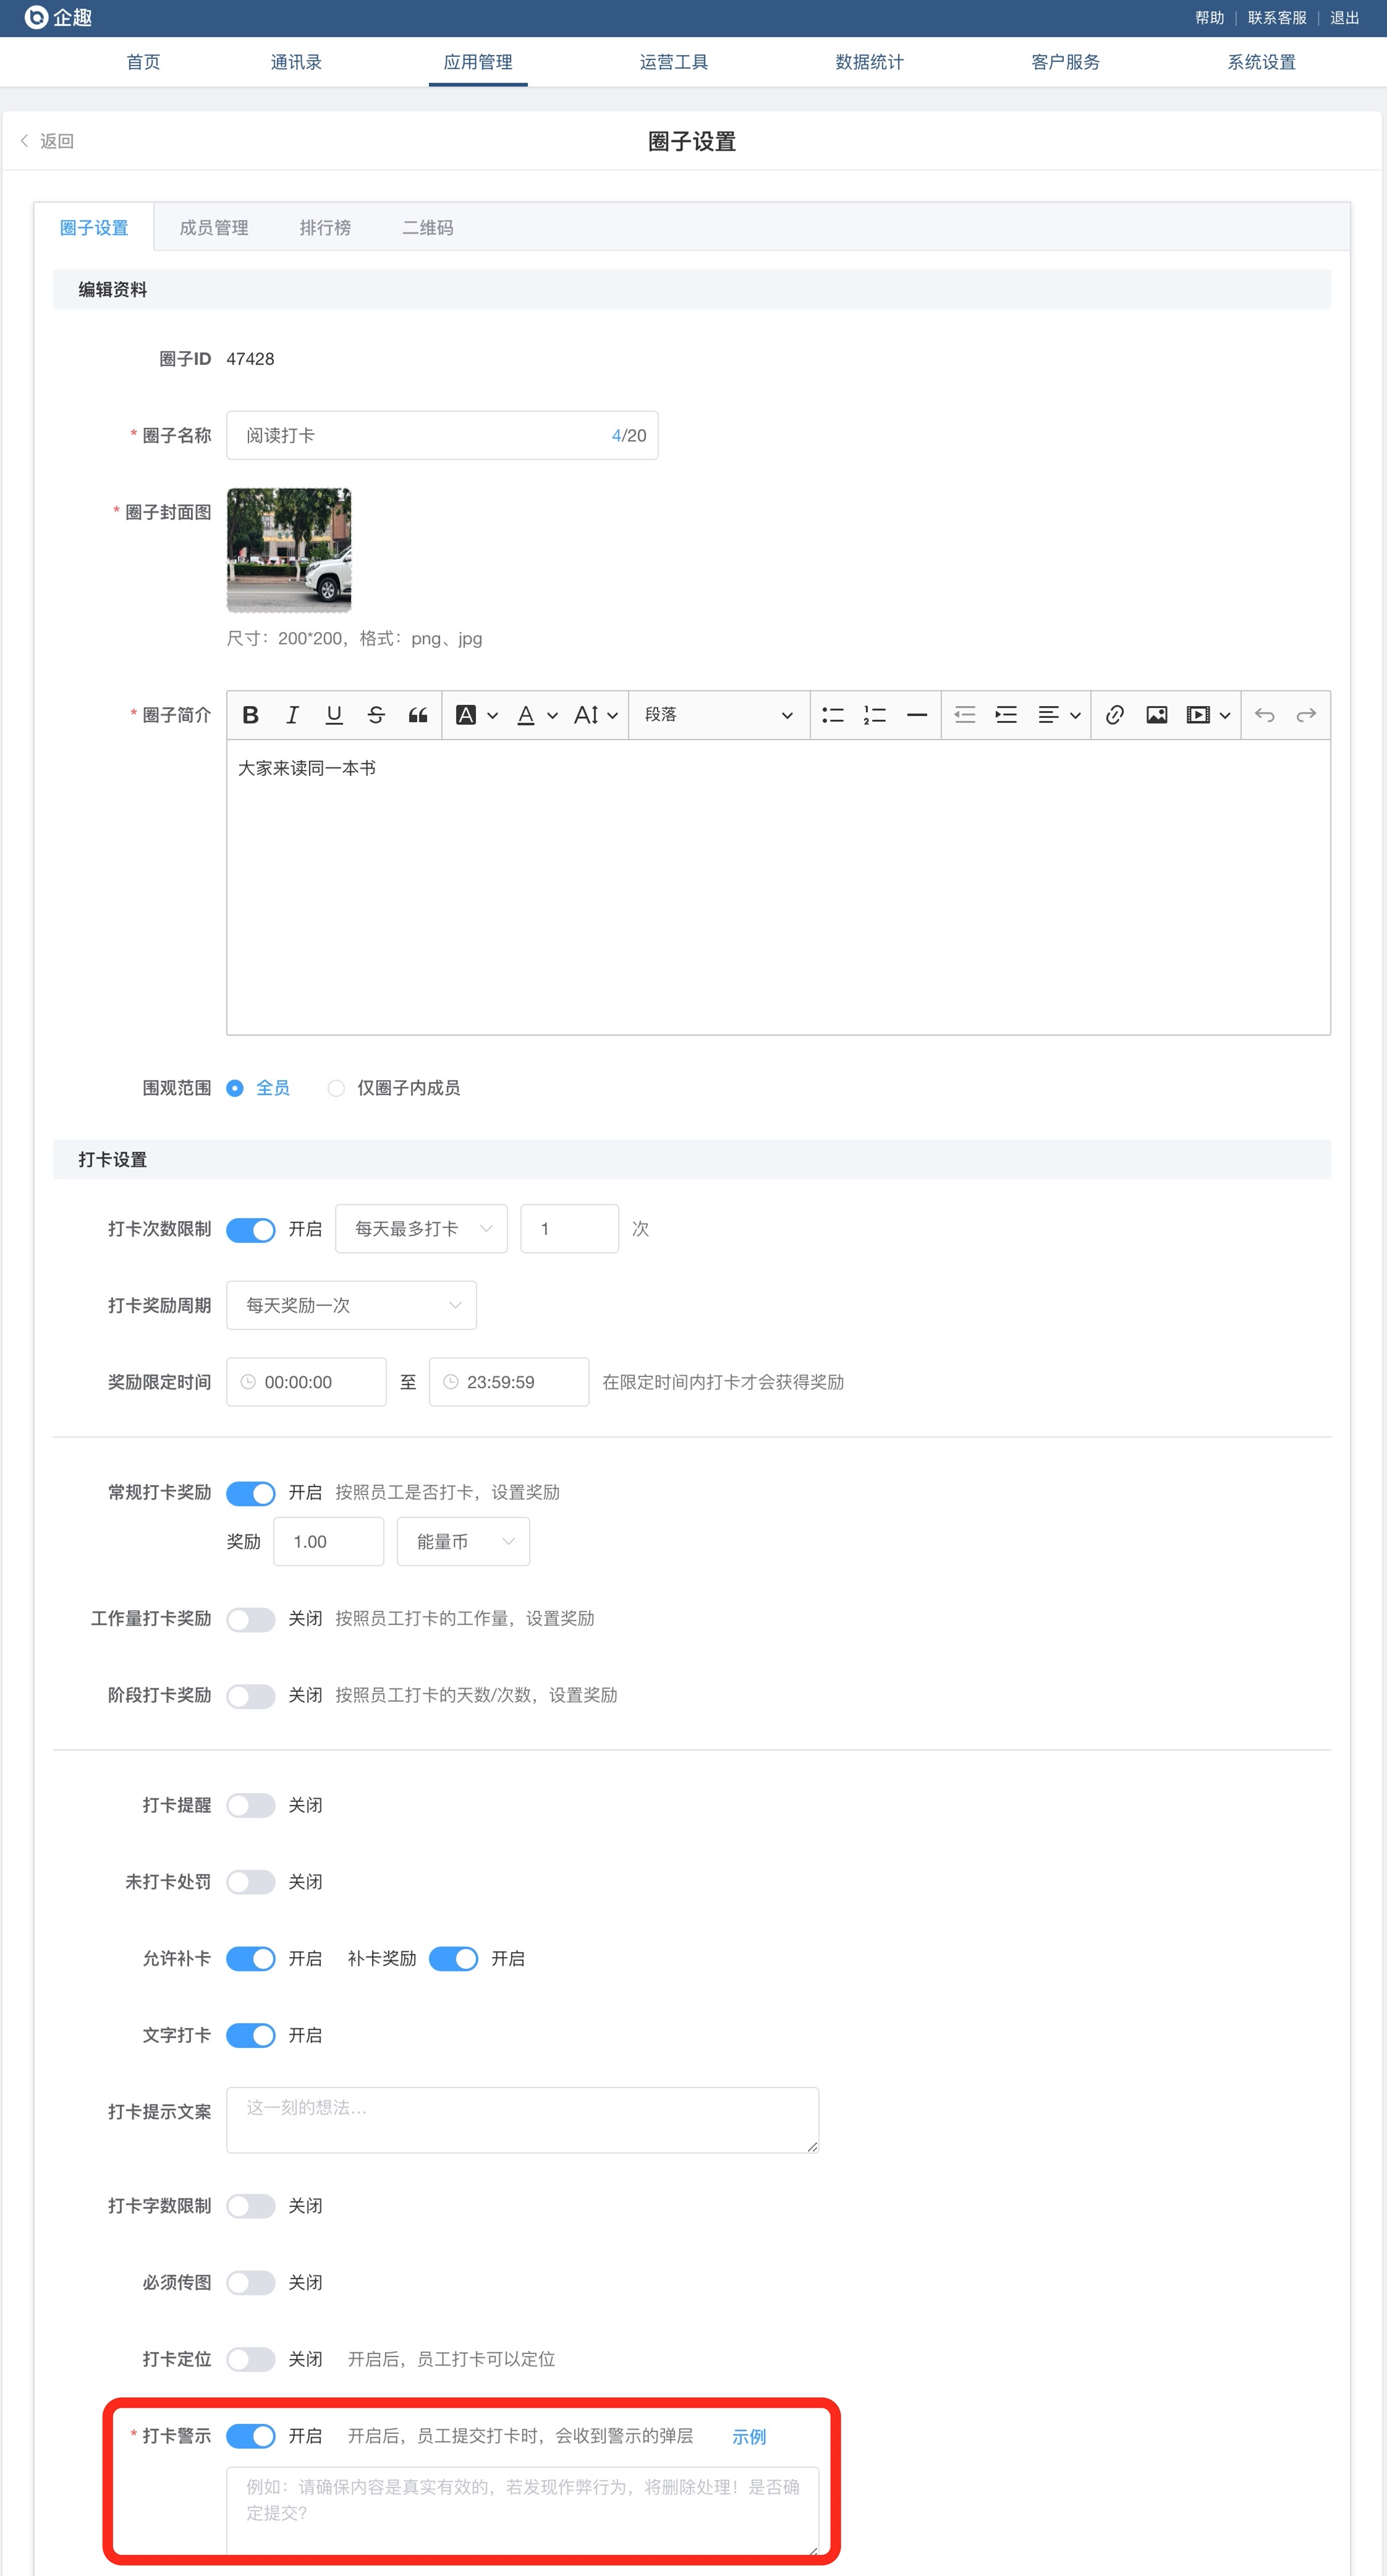The height and width of the screenshot is (2576, 1387).
Task: Toggle the 打卡次数限制 switch
Action: click(x=251, y=1229)
